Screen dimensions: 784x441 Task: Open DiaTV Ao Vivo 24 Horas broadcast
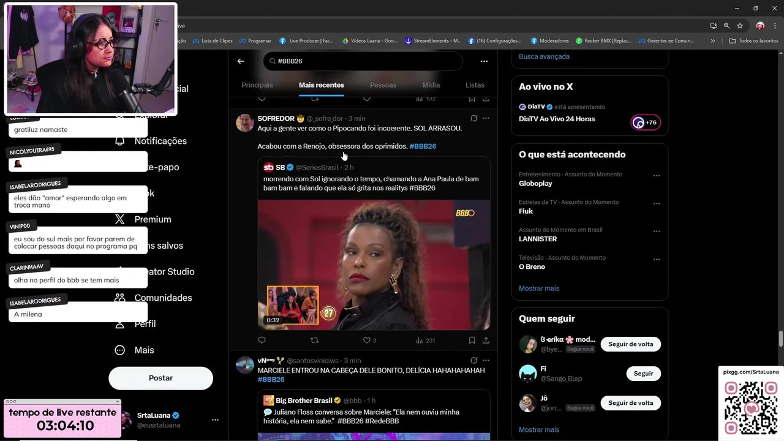pos(557,119)
